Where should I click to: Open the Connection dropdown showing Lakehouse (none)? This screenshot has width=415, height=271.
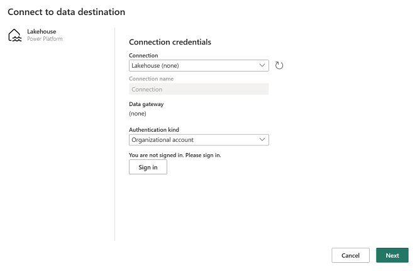coord(199,65)
